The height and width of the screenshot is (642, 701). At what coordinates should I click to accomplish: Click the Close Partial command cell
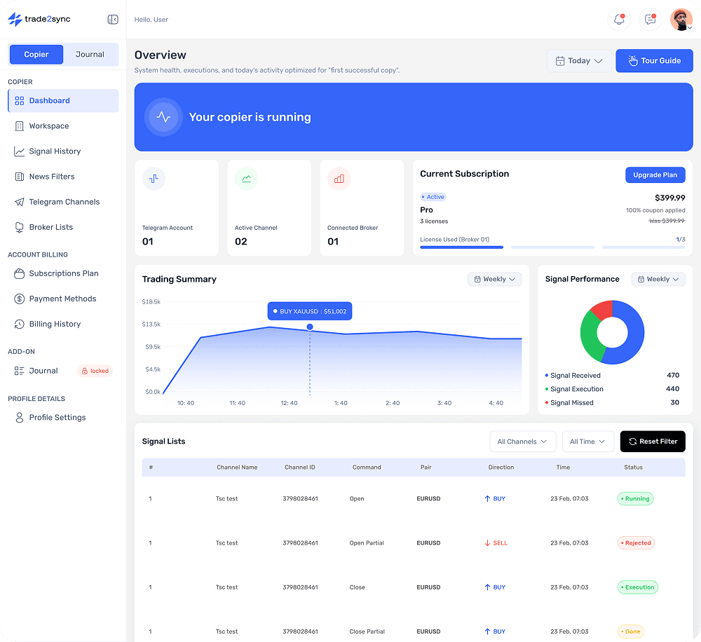click(x=367, y=631)
